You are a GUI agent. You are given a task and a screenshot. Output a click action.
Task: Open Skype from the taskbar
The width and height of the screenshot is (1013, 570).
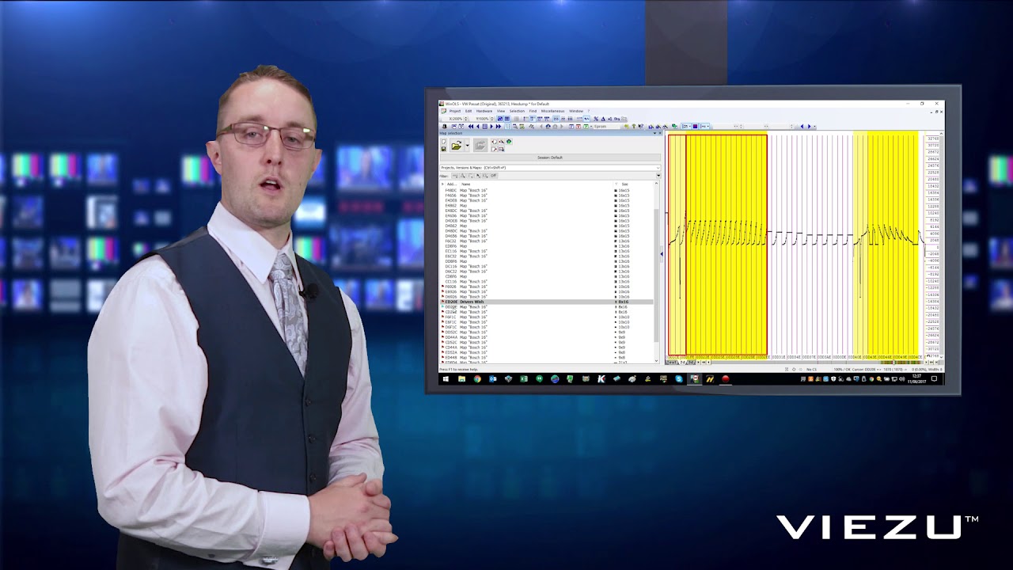pos(679,378)
